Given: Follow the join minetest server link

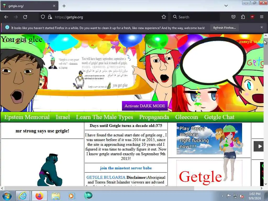Looking at the screenshot, I should click(126, 168).
